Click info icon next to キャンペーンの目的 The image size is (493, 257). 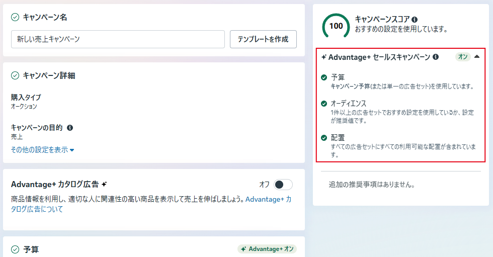[70, 128]
